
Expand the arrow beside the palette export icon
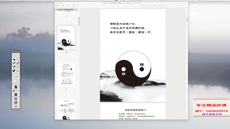pos(19,103)
